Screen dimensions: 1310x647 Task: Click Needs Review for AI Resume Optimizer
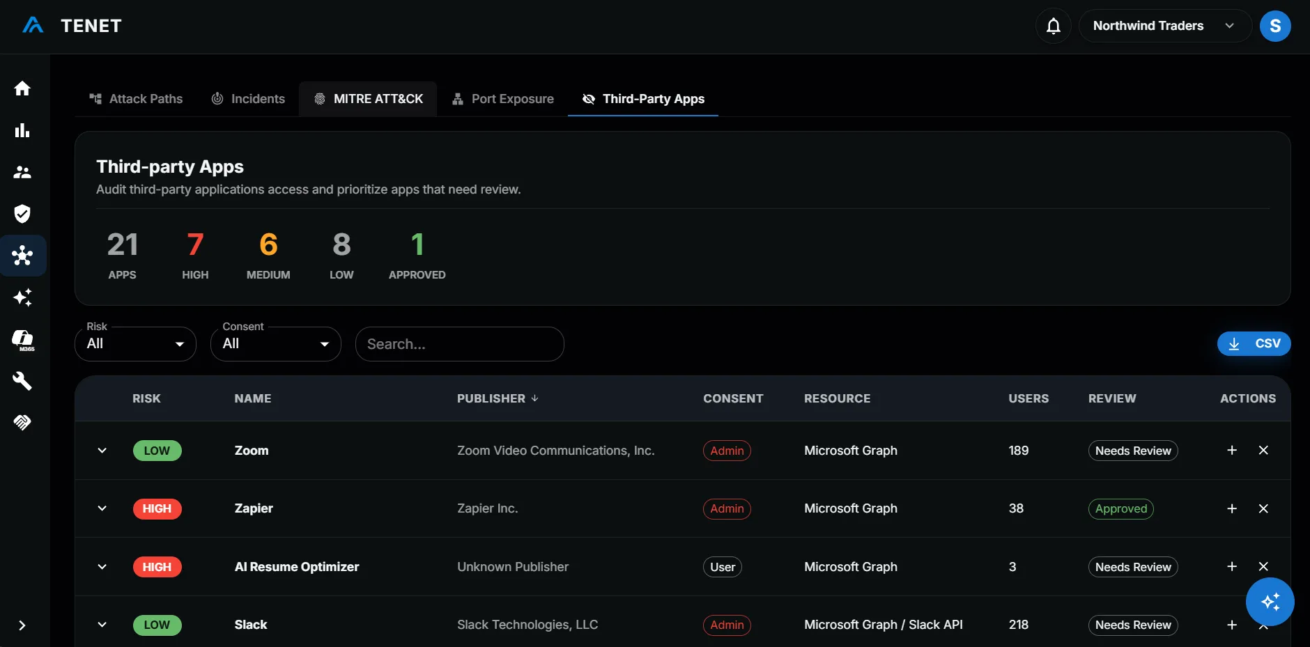(1133, 567)
